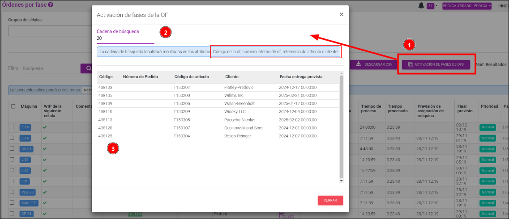Click the CP-01 machine badge
The height and width of the screenshot is (219, 509).
(x=26, y=214)
